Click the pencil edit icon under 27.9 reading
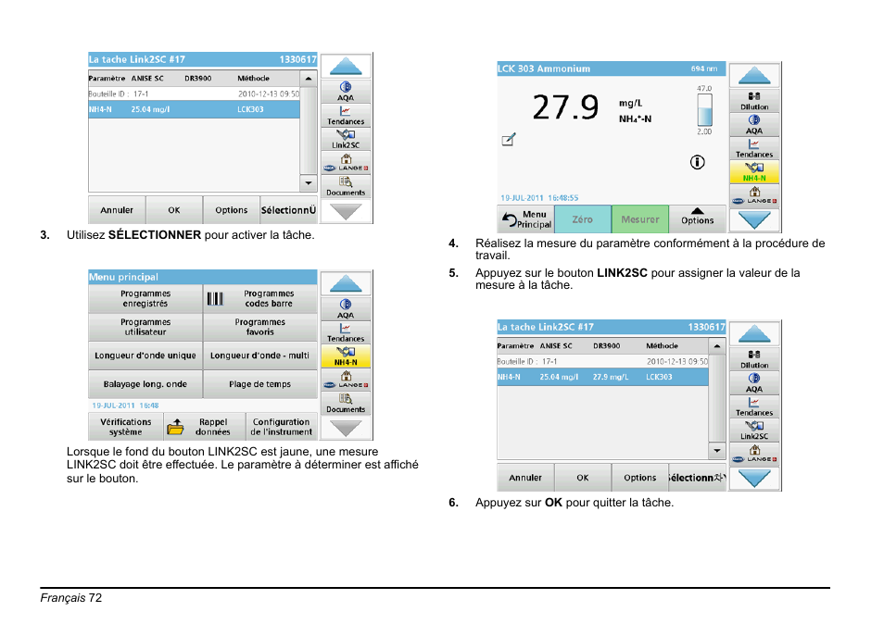Image resolution: width=884 pixels, height=624 pixels. tap(509, 139)
